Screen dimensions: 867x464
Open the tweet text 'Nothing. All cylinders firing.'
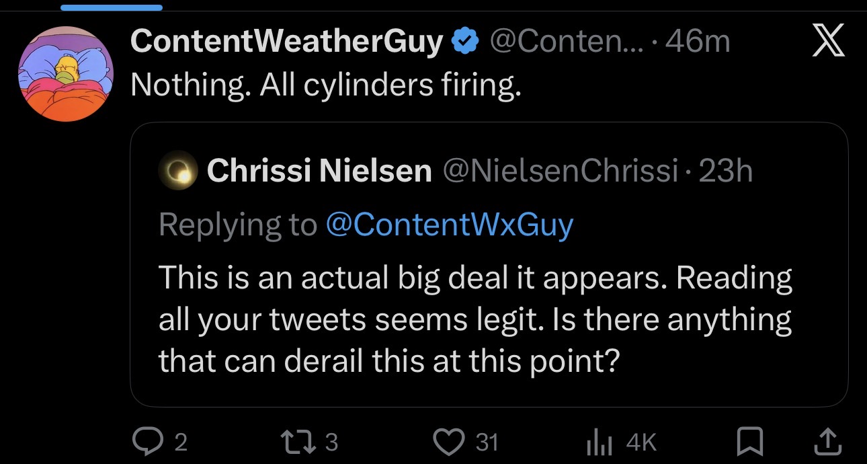coord(325,84)
